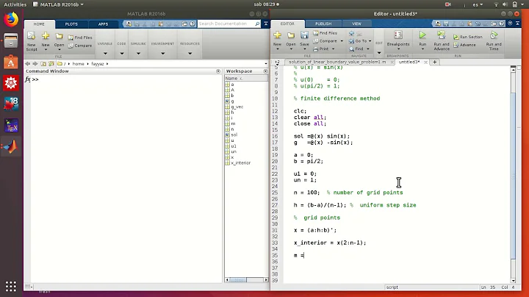The image size is (529, 297).
Task: Open Activities overview in top bar
Action: pos(15,4)
